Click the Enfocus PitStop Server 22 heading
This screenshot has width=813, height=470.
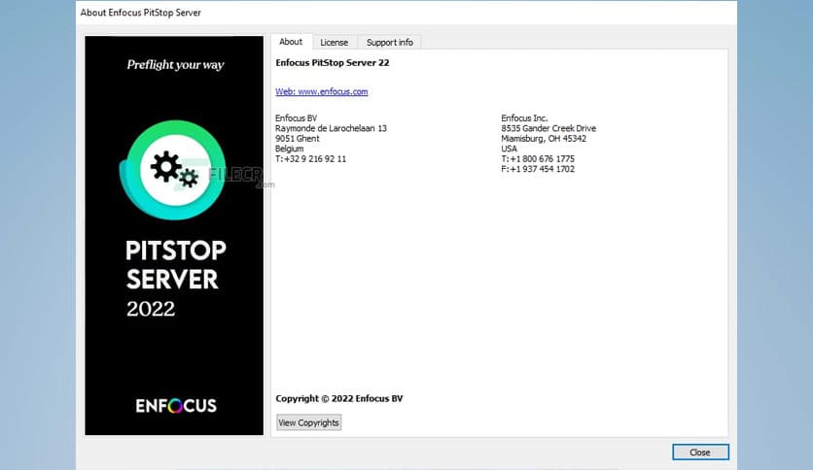tap(333, 62)
